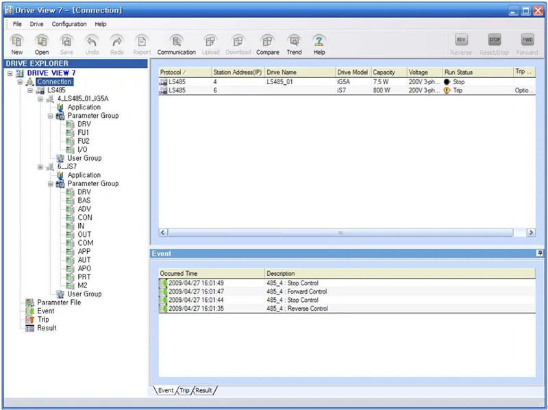
Task: Click the New toolbar icon
Action: pyautogui.click(x=17, y=41)
